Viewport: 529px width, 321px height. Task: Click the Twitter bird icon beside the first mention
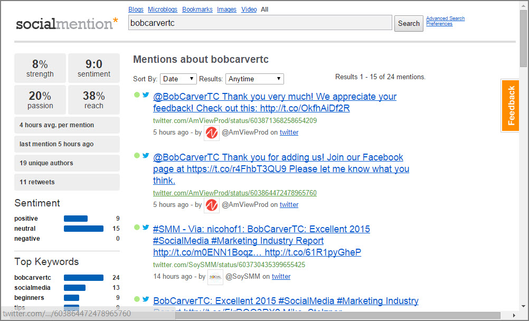(x=146, y=95)
